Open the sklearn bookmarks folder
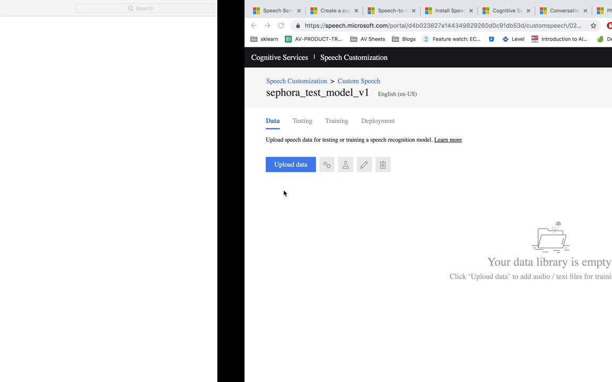This screenshot has height=382, width=612. 264,39
